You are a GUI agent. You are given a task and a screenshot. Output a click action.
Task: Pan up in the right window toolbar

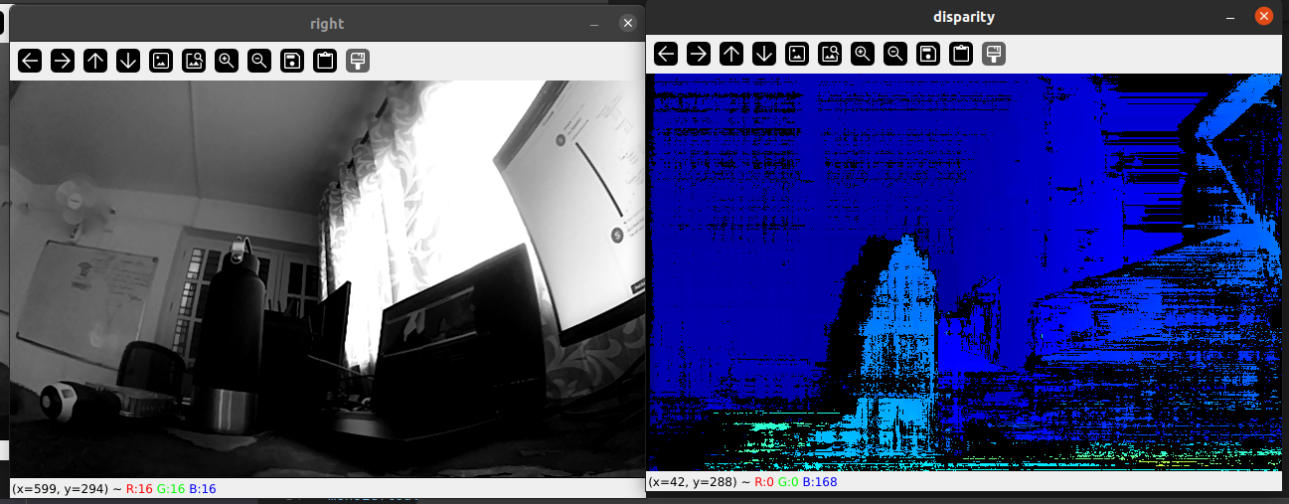95,61
